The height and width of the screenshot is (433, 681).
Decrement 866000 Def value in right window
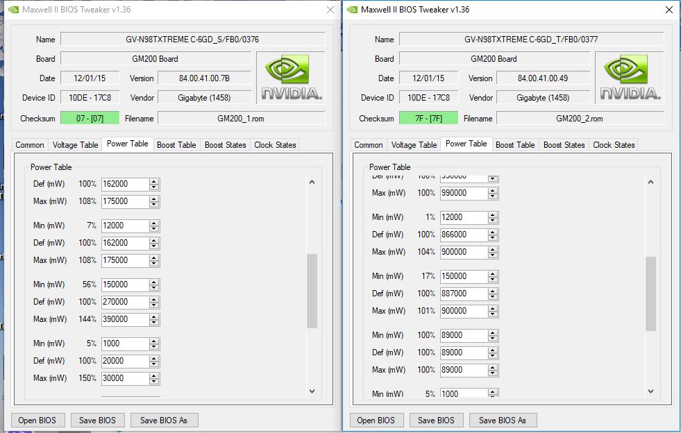493,238
